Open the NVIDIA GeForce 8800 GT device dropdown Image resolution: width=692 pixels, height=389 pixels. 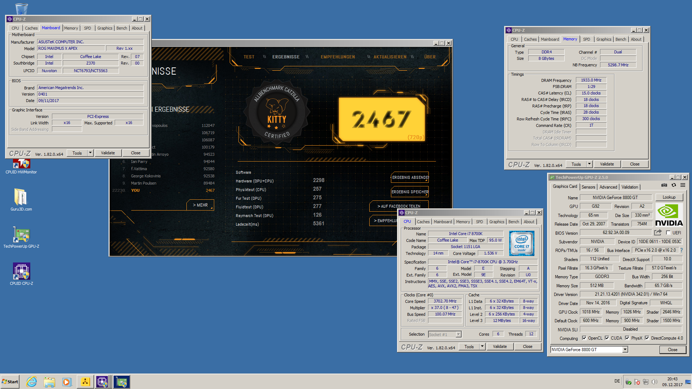(x=625, y=349)
